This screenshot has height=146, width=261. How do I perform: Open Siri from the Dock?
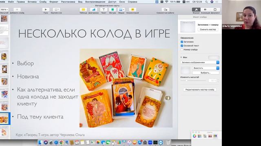(46, 142)
